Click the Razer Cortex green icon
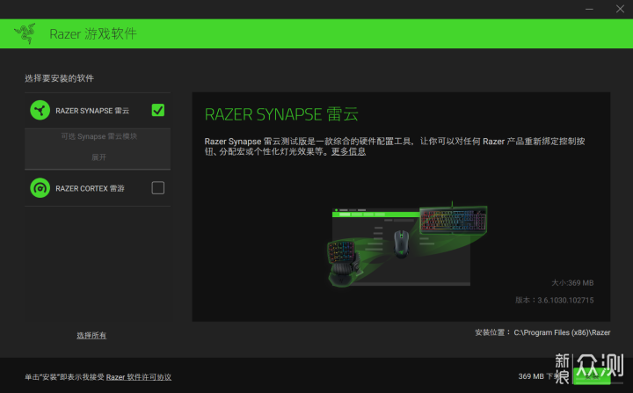Image resolution: width=633 pixels, height=393 pixels. coord(40,188)
